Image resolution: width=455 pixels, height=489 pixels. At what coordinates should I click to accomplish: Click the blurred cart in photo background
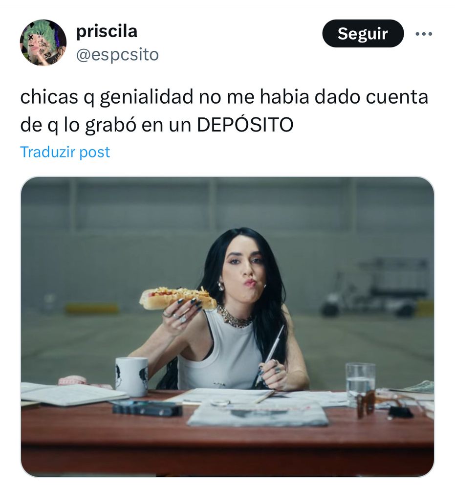(377, 287)
